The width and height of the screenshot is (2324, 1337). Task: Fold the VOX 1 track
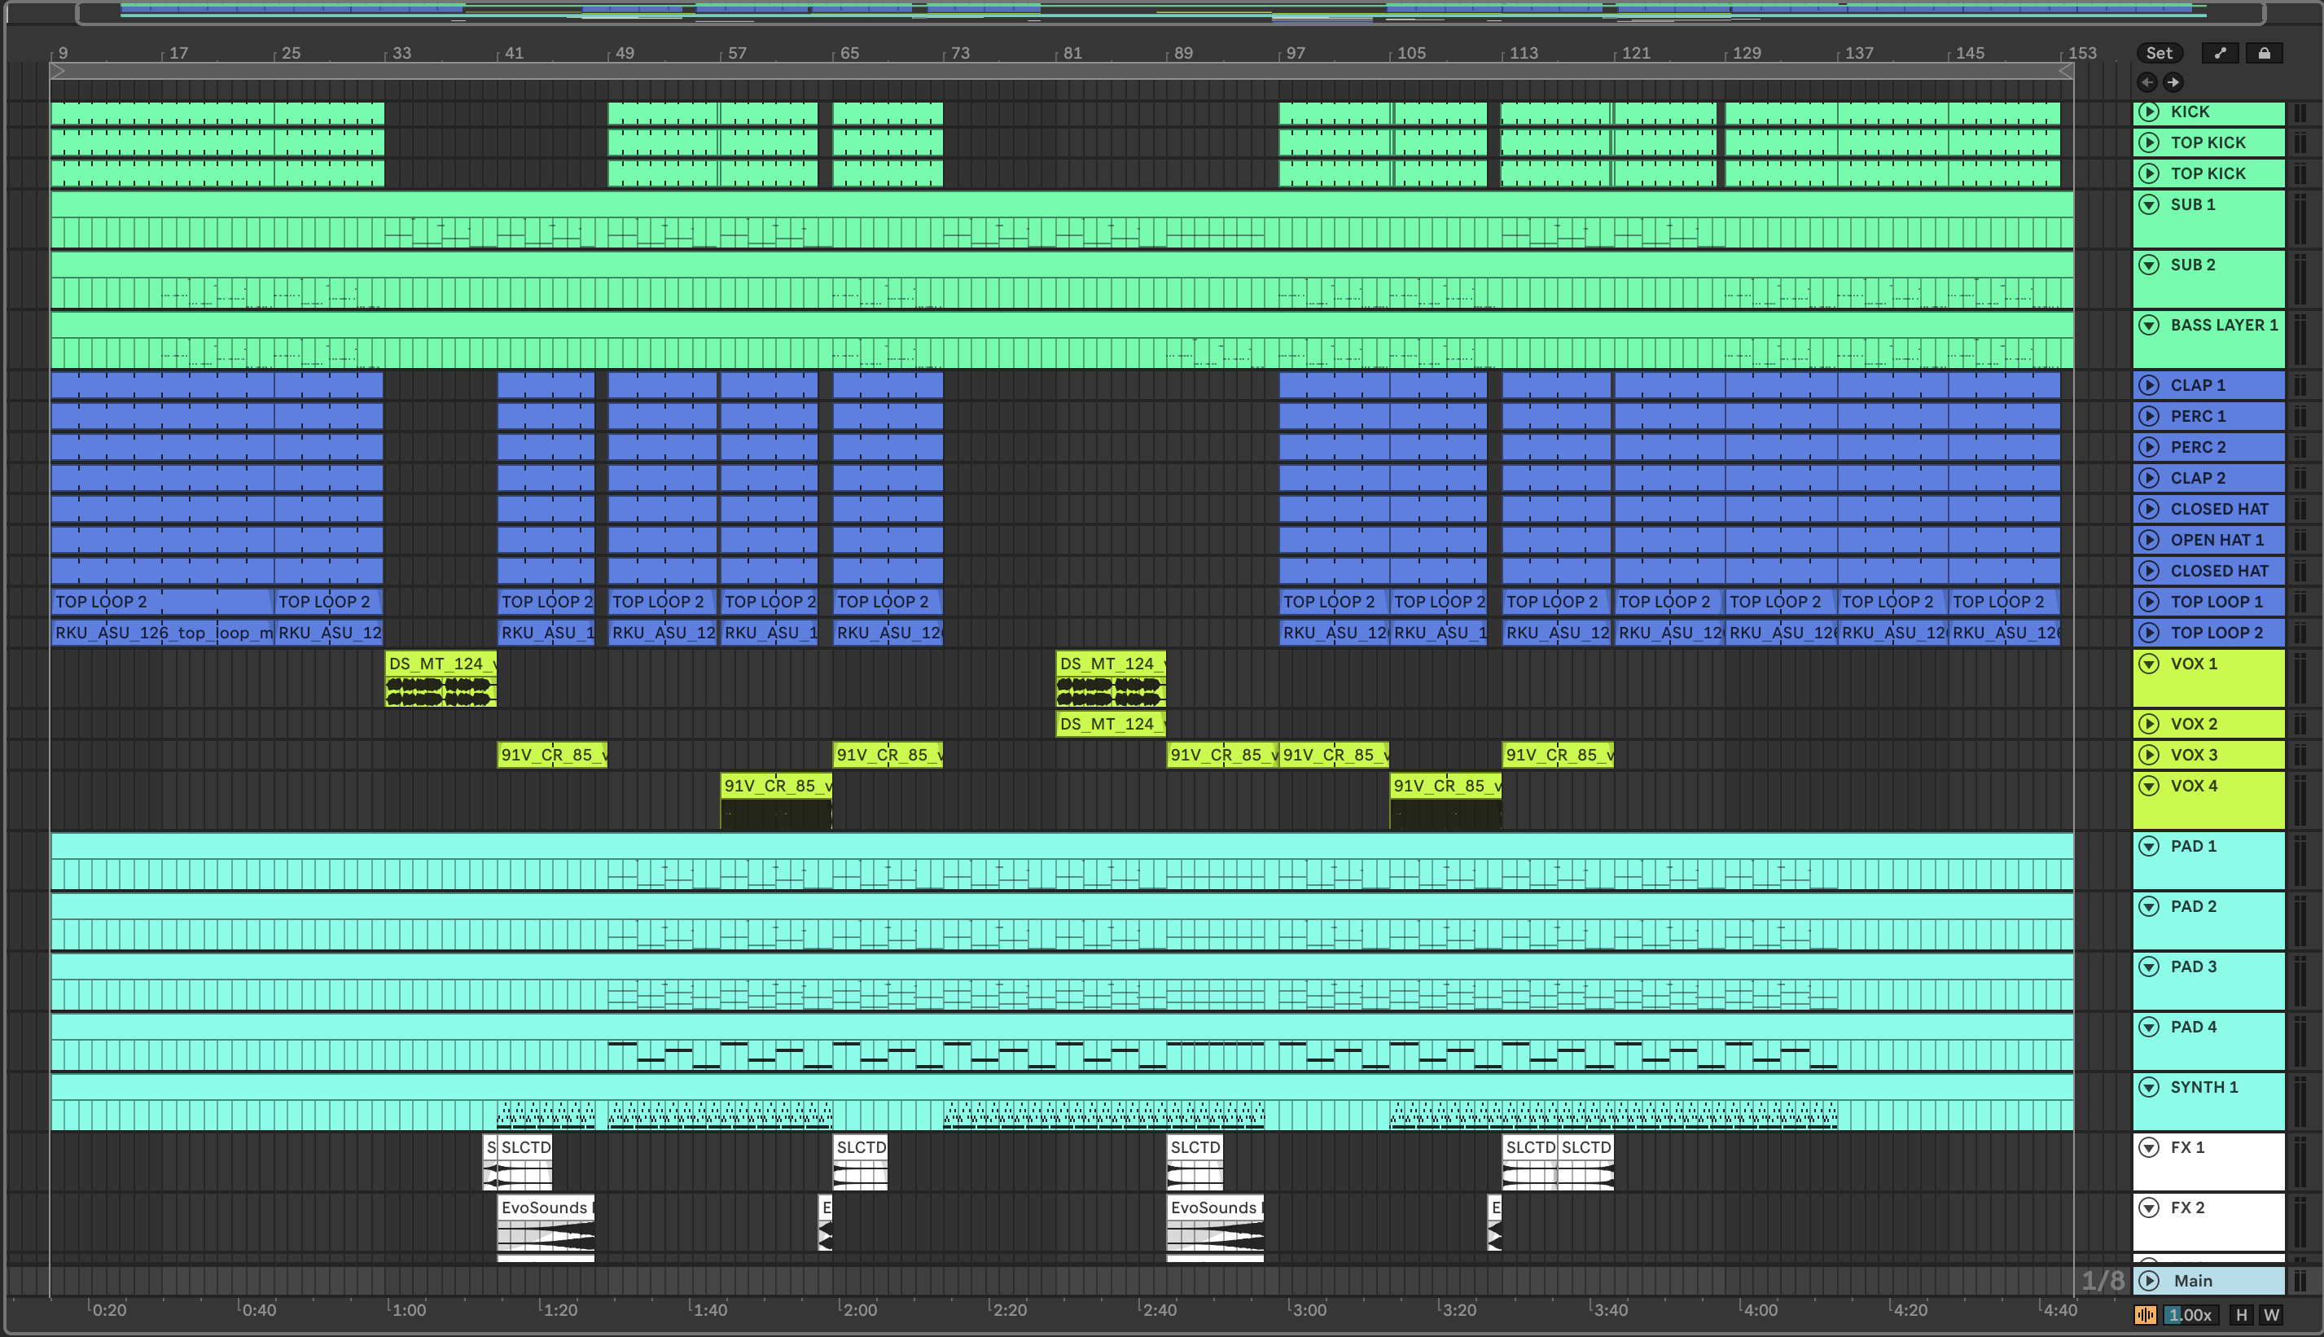[2149, 663]
